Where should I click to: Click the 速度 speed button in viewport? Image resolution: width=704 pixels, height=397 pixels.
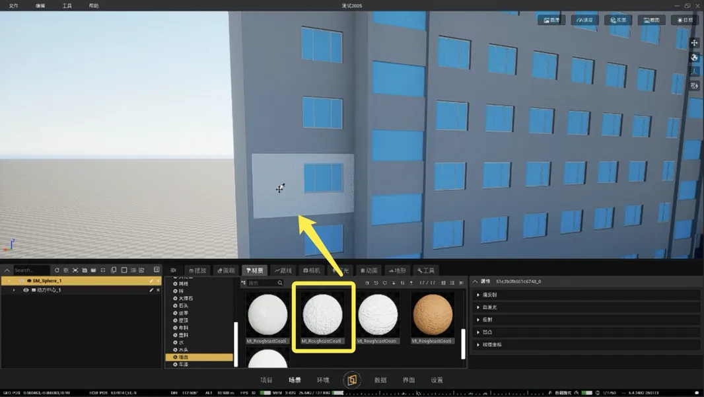click(x=584, y=20)
